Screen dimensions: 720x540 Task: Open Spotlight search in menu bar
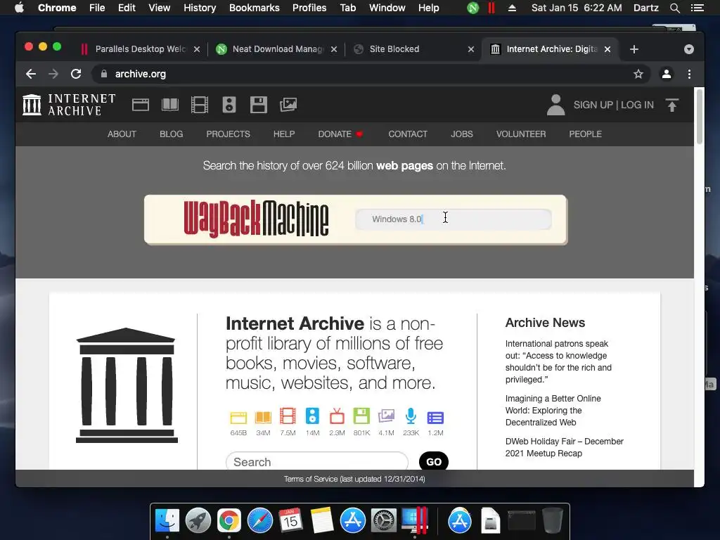coord(674,8)
